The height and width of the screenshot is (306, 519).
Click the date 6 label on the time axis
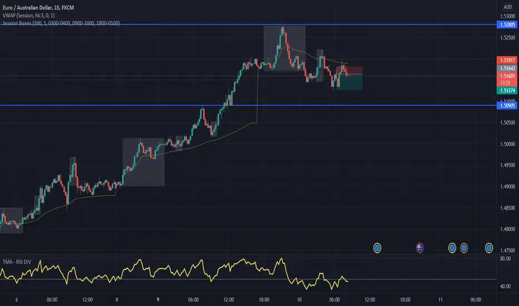(17, 300)
